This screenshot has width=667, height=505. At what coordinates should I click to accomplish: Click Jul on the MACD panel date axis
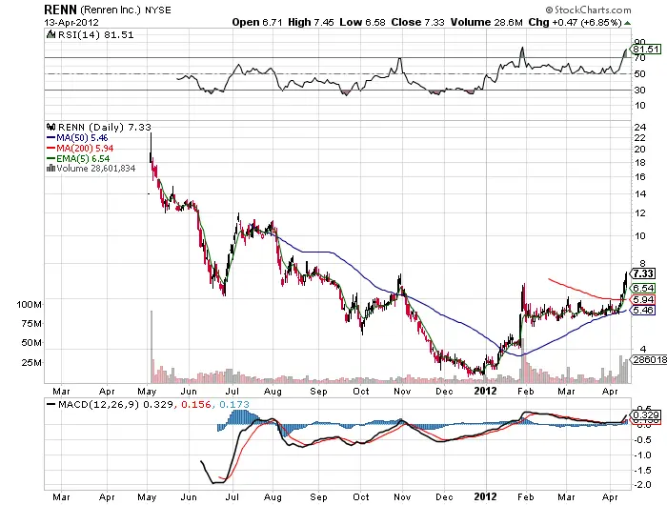click(232, 497)
